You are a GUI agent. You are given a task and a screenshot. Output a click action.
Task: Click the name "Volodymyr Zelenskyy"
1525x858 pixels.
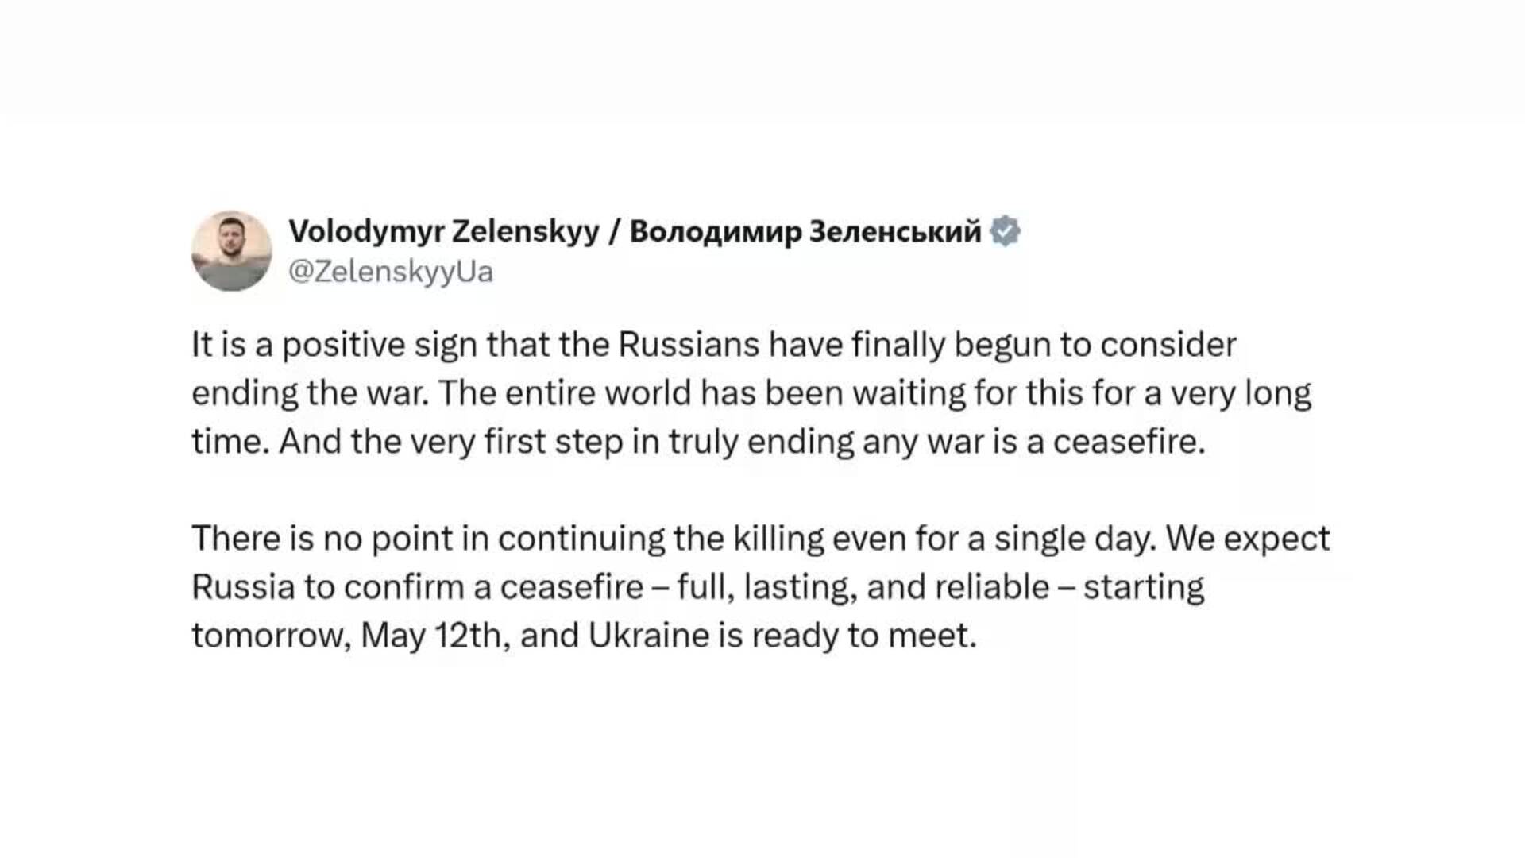[x=443, y=231]
